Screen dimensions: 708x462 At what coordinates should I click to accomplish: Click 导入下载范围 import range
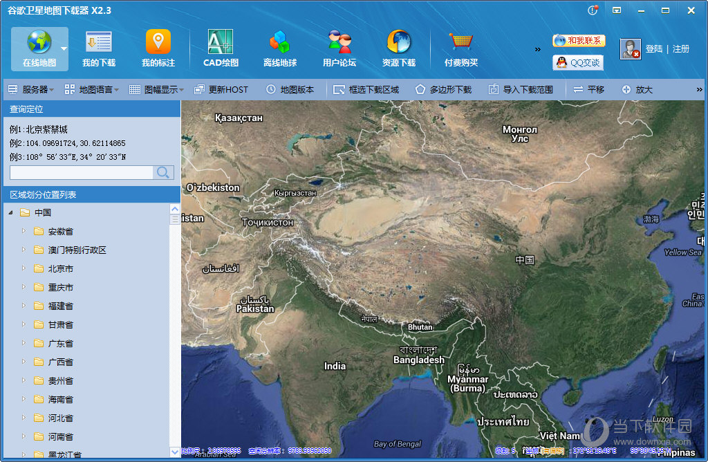coord(521,89)
